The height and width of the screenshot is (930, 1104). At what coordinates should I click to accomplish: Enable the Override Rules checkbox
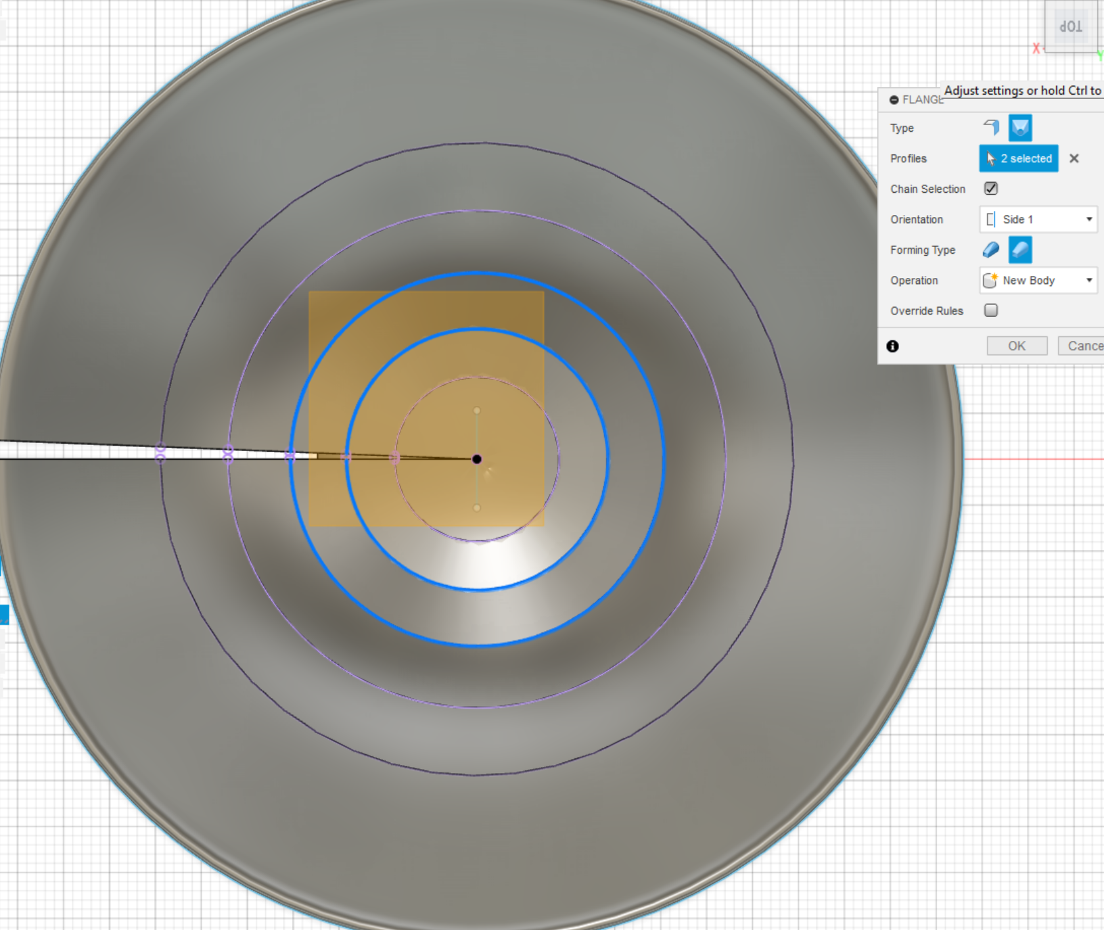(991, 310)
